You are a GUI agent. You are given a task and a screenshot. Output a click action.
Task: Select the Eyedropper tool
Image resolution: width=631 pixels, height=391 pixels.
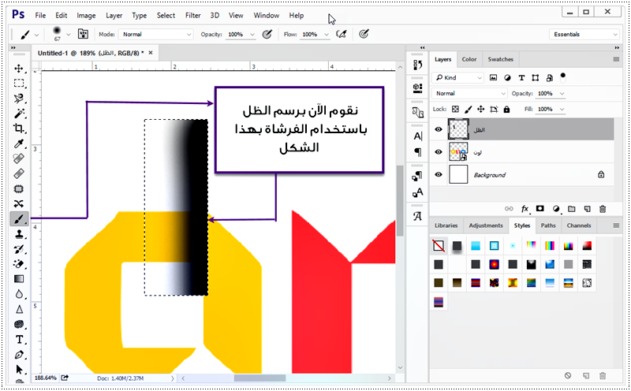point(19,143)
